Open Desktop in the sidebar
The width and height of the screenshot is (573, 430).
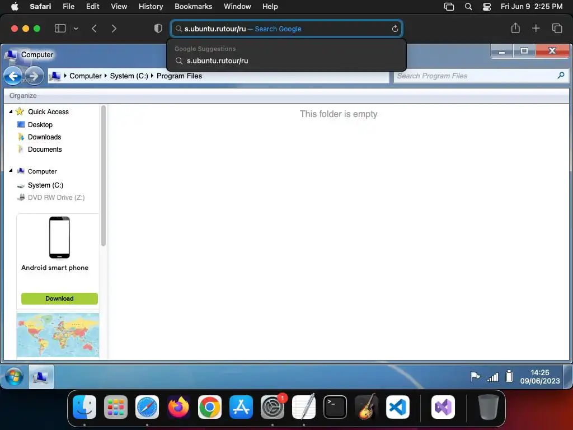(x=40, y=125)
